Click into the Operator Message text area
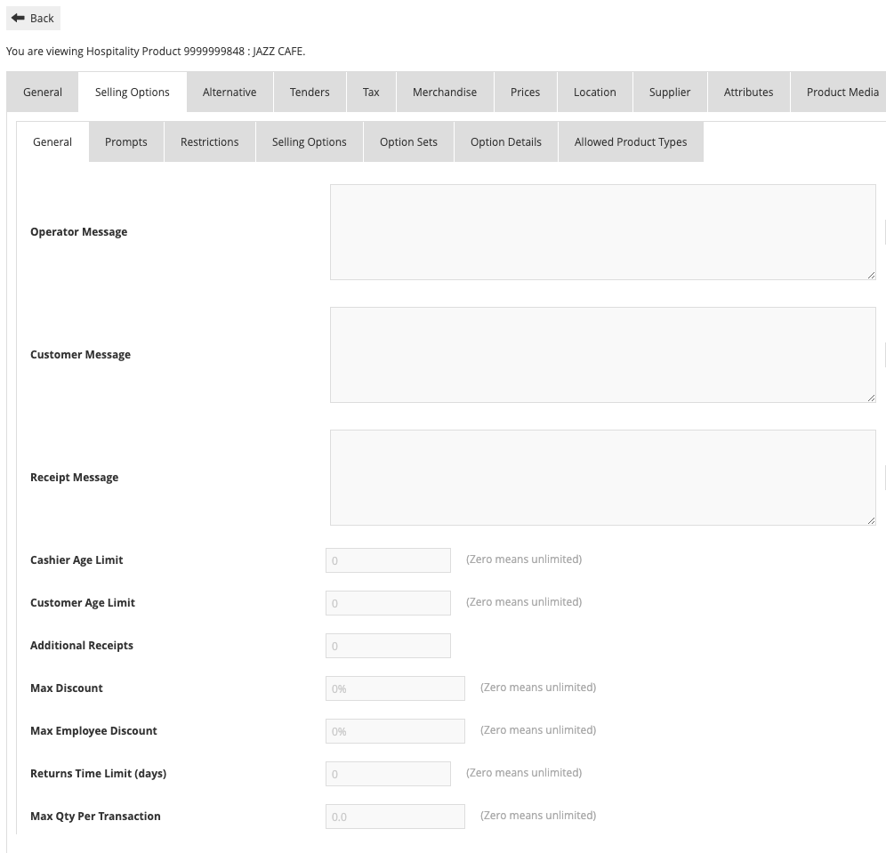Viewport: 886px width, 853px height. tap(603, 232)
